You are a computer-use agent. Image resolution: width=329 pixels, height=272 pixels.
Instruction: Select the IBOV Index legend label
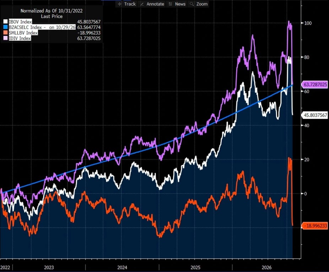(x=20, y=22)
